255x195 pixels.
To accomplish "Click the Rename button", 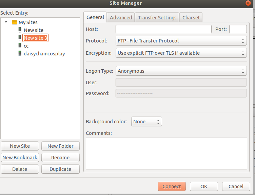I will (60, 158).
